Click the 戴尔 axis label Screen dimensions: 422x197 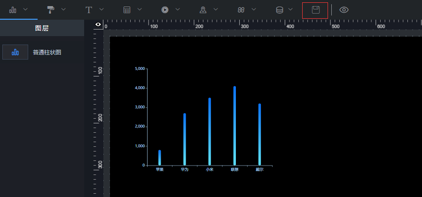[x=260, y=170]
